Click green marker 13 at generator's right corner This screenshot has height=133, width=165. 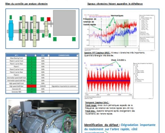[74, 39]
